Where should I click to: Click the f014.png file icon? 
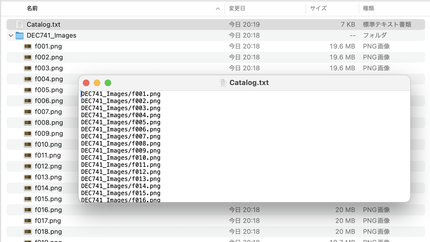point(28,188)
